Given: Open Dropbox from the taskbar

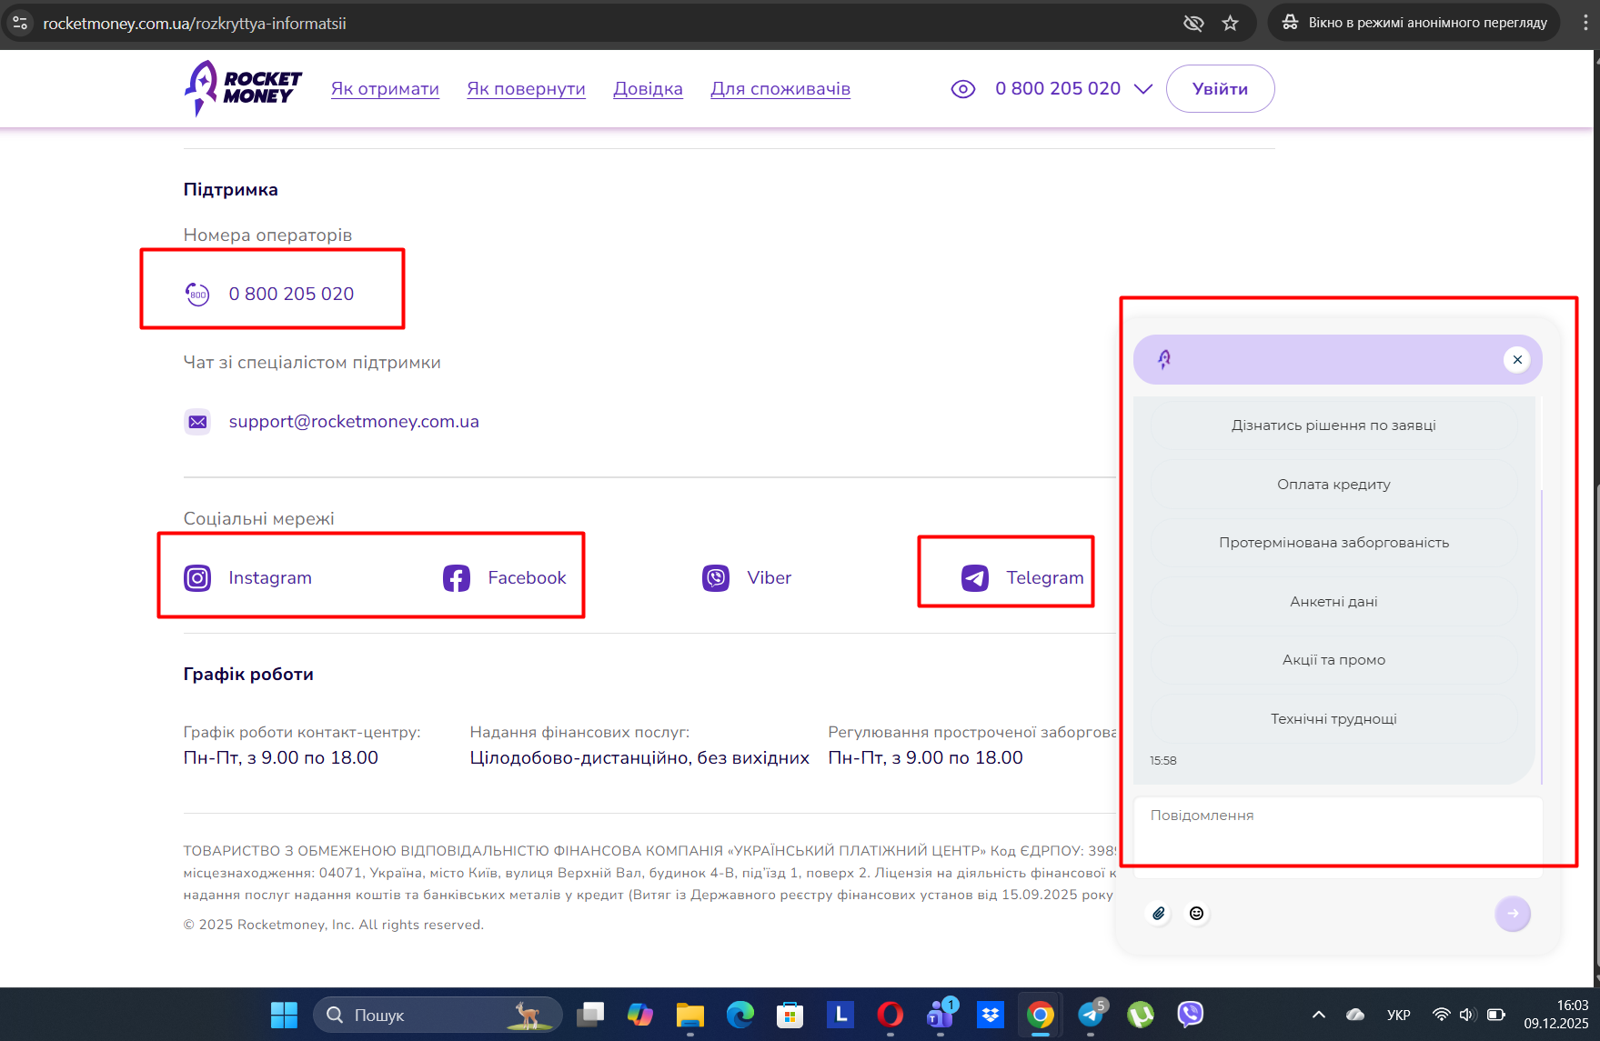Looking at the screenshot, I should 991,1015.
